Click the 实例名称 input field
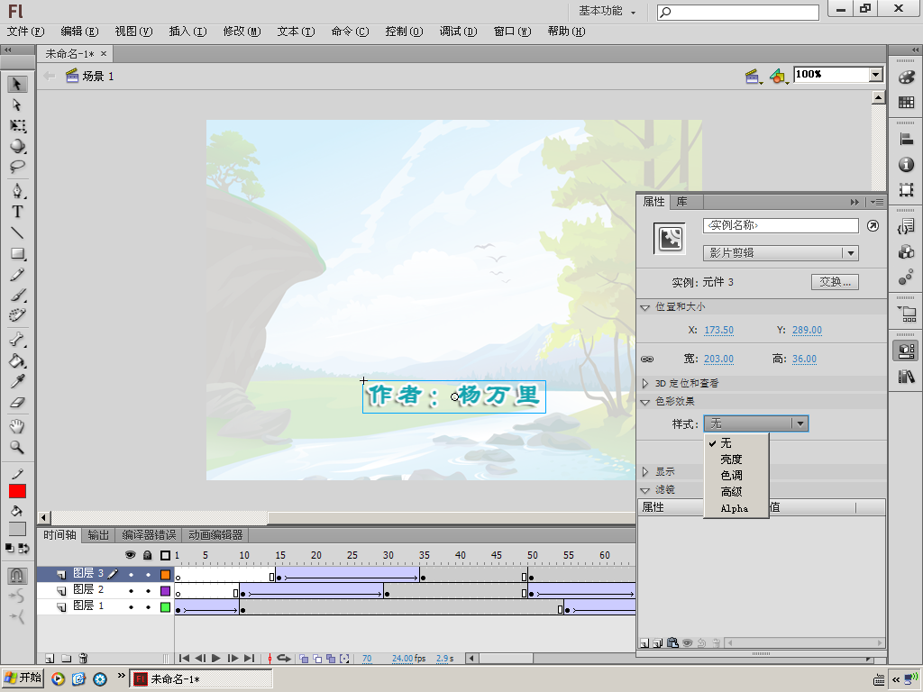 tap(781, 225)
